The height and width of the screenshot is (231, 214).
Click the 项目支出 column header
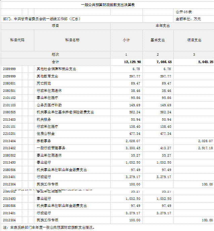[194, 40]
